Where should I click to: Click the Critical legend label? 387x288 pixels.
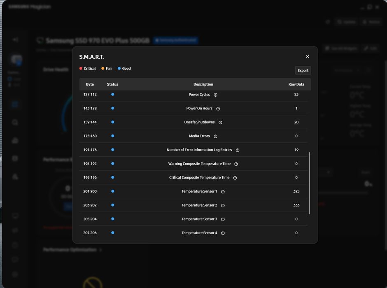pos(90,68)
